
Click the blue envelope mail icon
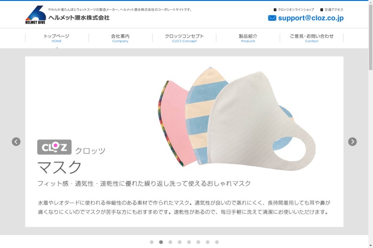tap(272, 18)
